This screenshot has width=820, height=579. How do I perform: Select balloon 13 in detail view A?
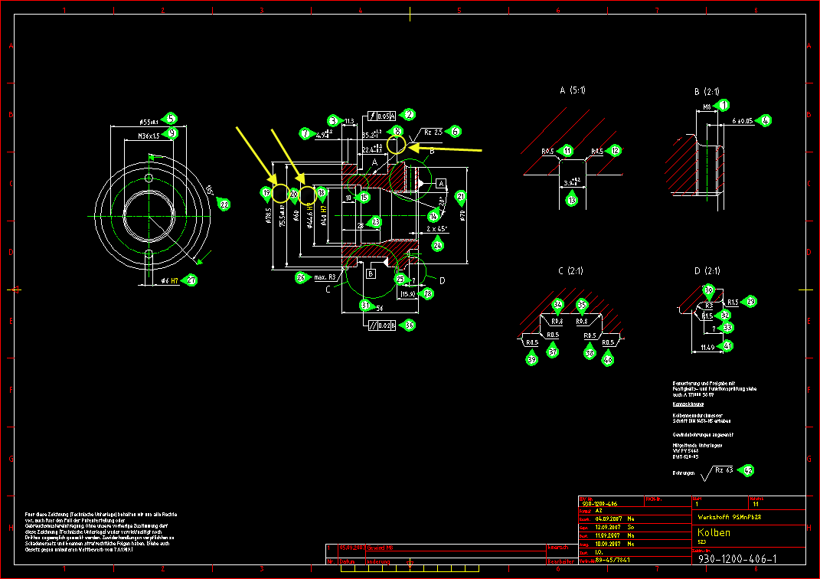(571, 200)
